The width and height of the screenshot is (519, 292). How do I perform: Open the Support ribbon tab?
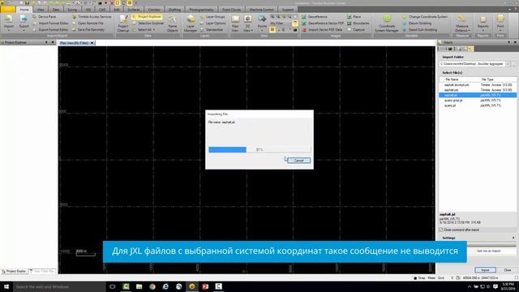287,10
